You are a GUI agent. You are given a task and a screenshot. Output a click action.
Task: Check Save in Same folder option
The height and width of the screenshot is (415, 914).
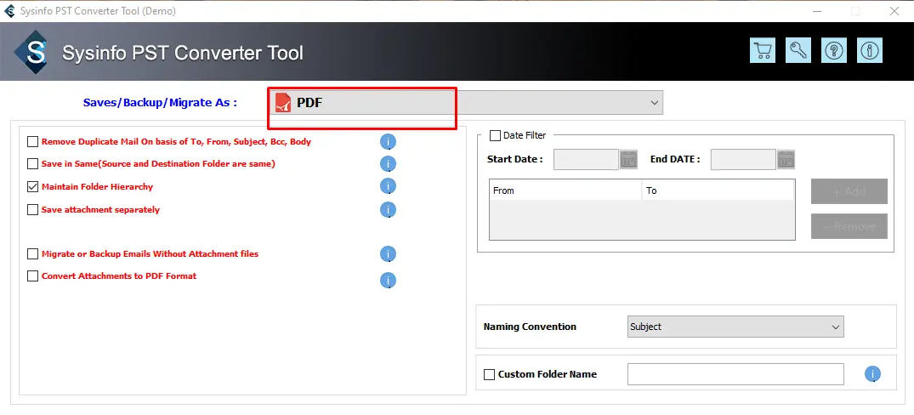coord(32,164)
